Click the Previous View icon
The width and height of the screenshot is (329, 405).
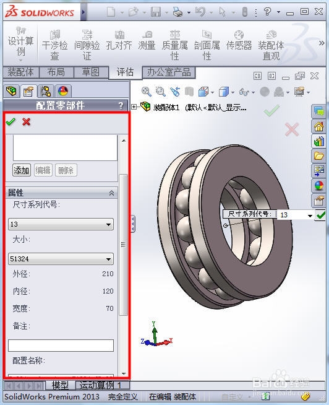[x=175, y=92]
